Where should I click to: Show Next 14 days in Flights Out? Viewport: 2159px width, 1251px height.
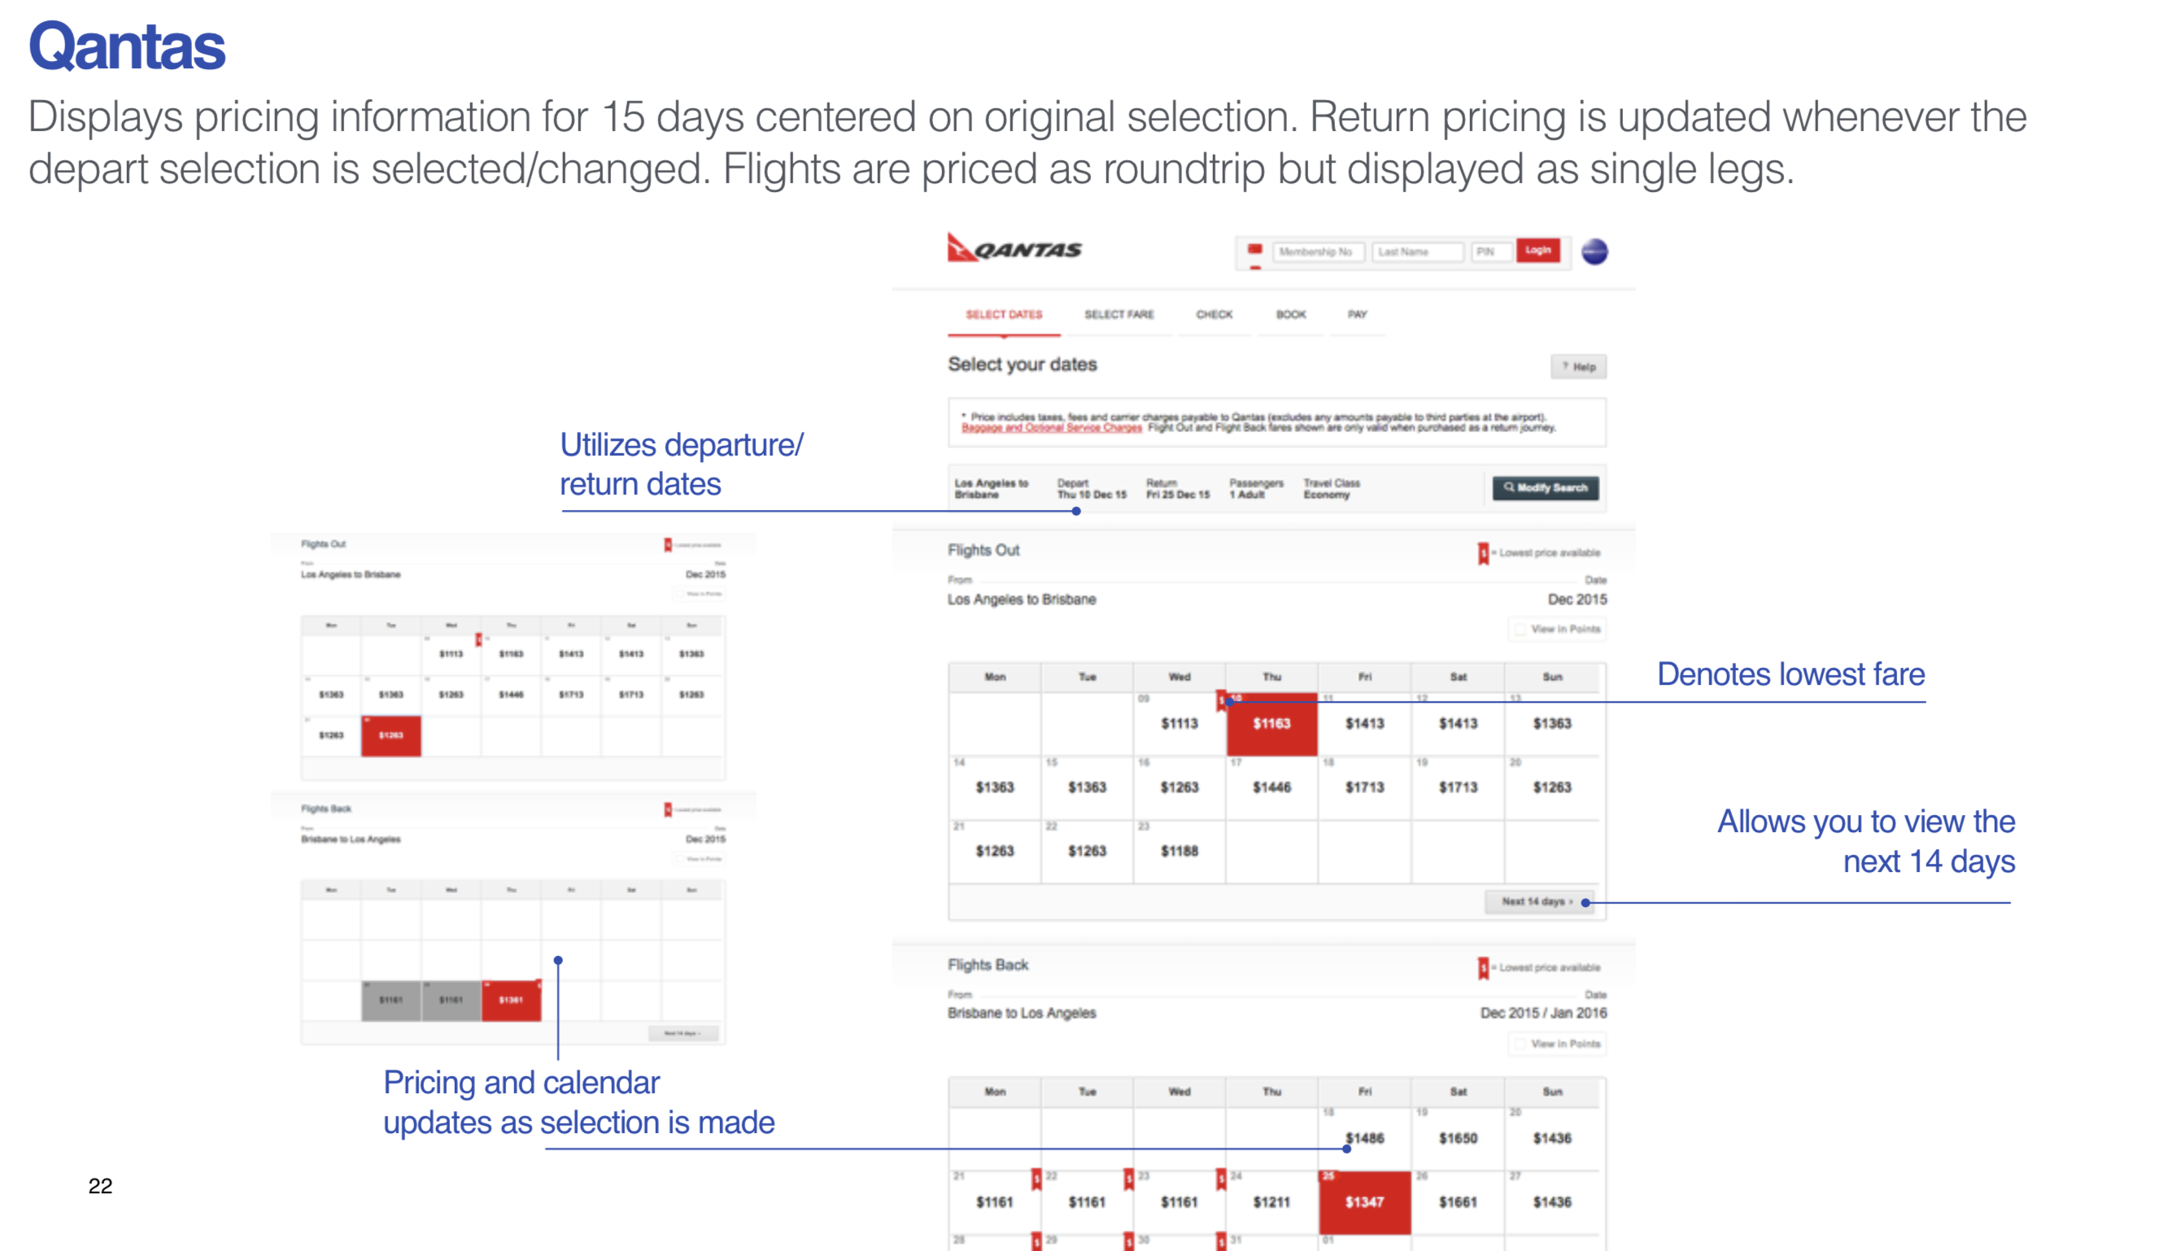click(x=1539, y=901)
